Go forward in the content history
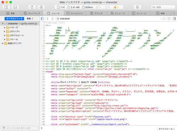Screen dimensions: 177x131 tap(52, 18)
